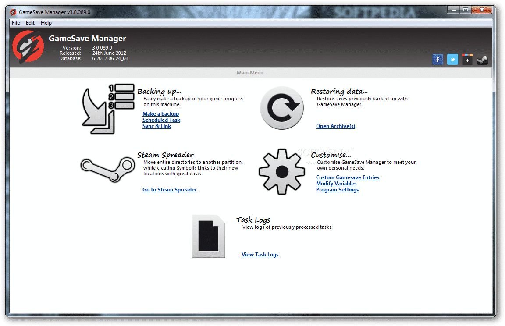Go to Steam Spreader link
The image size is (505, 326).
click(x=170, y=190)
